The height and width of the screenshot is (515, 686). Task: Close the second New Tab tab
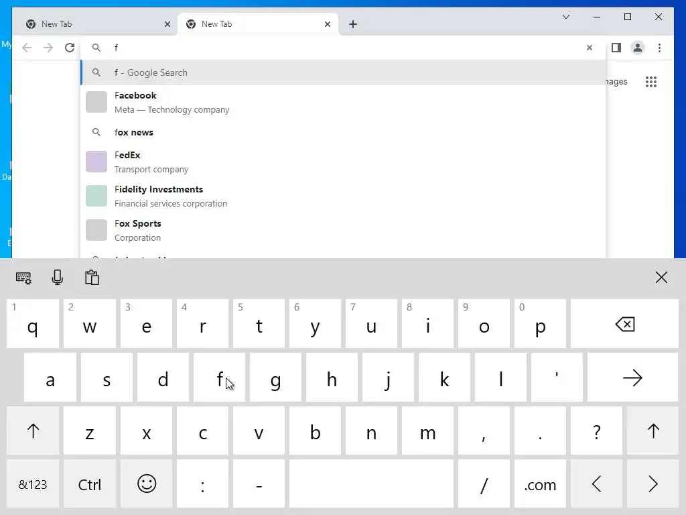click(327, 24)
